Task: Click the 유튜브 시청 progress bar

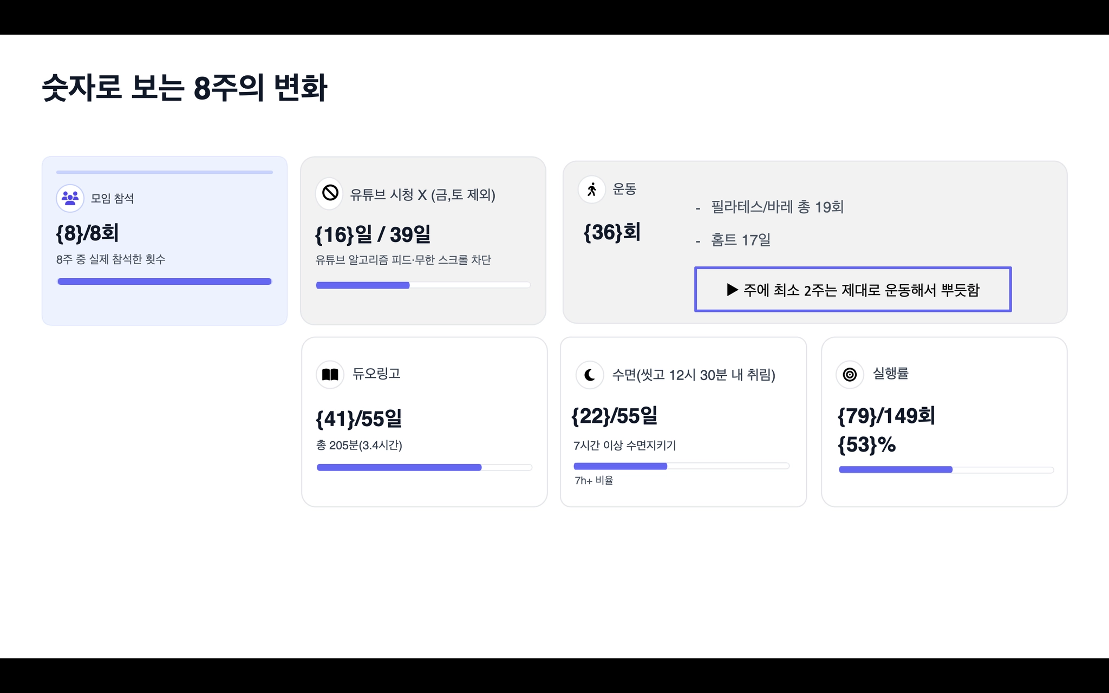Action: 423,285
